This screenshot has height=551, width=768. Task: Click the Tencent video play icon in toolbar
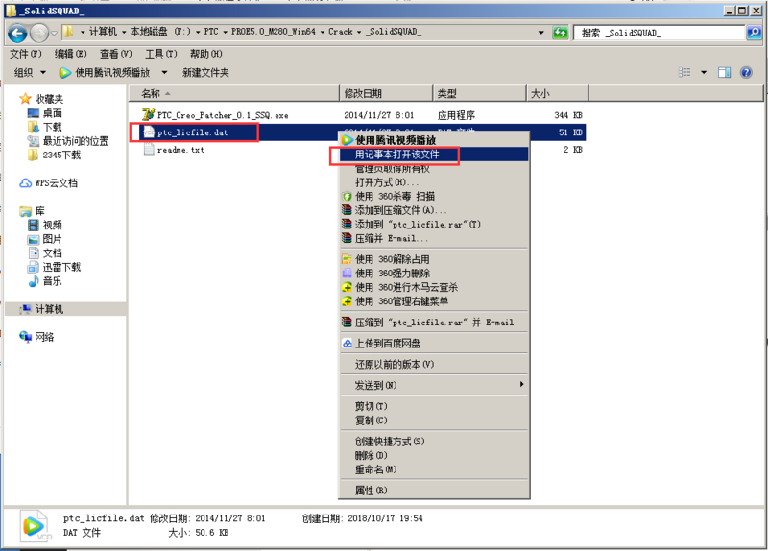[64, 73]
